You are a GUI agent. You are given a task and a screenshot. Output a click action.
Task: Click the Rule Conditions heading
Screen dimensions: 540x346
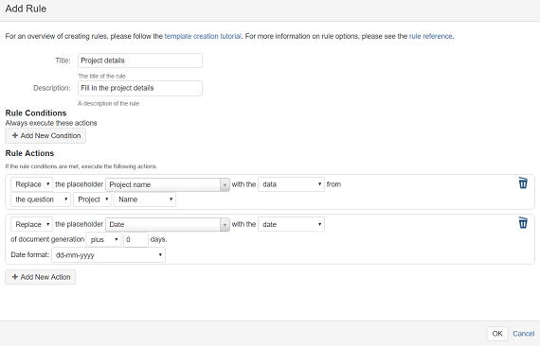click(36, 113)
